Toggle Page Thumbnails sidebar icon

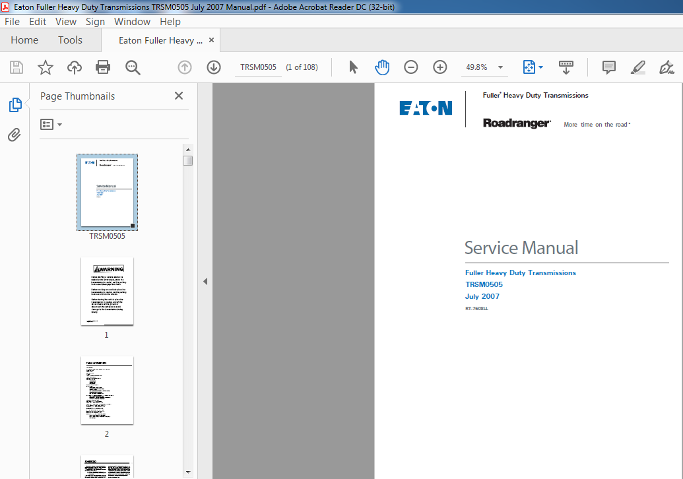pyautogui.click(x=15, y=105)
